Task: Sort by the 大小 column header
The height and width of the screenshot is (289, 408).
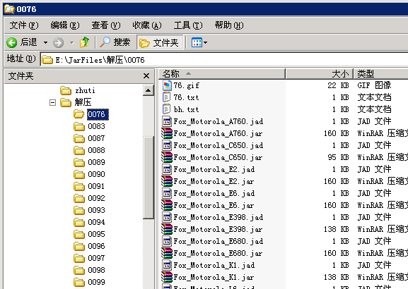Action: [x=320, y=74]
